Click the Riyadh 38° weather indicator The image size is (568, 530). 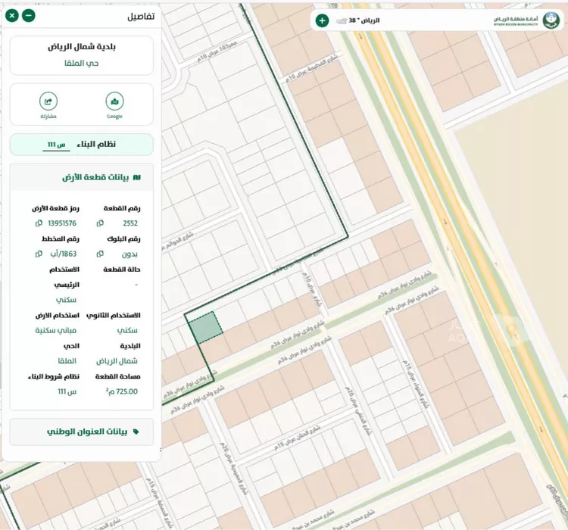coord(358,20)
